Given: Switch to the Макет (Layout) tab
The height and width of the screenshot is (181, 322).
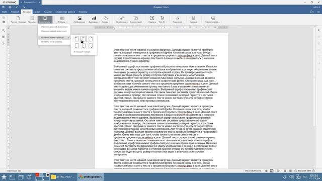Looking at the screenshot, I should 37,12.
